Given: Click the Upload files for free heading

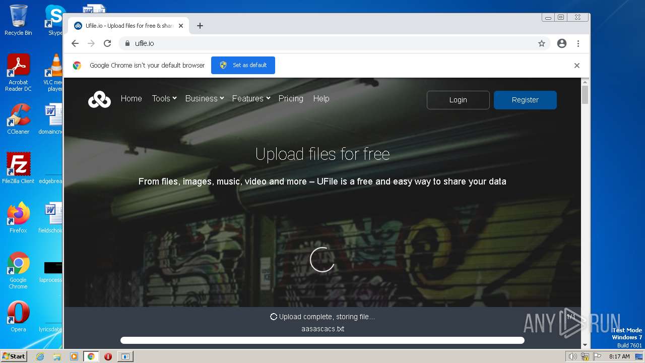Looking at the screenshot, I should pyautogui.click(x=322, y=154).
